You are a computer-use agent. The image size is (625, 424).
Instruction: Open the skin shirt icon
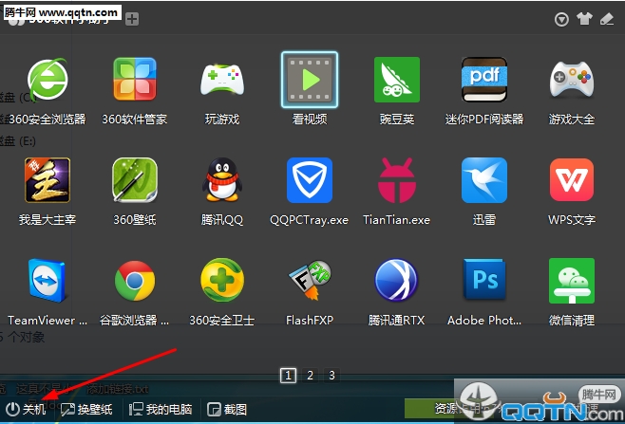[584, 19]
